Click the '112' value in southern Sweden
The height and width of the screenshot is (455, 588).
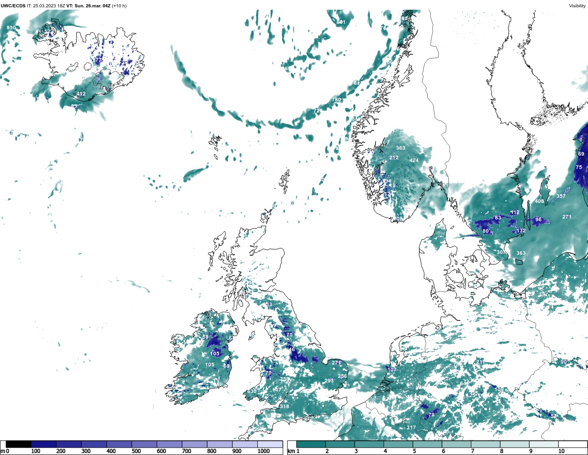click(x=515, y=212)
